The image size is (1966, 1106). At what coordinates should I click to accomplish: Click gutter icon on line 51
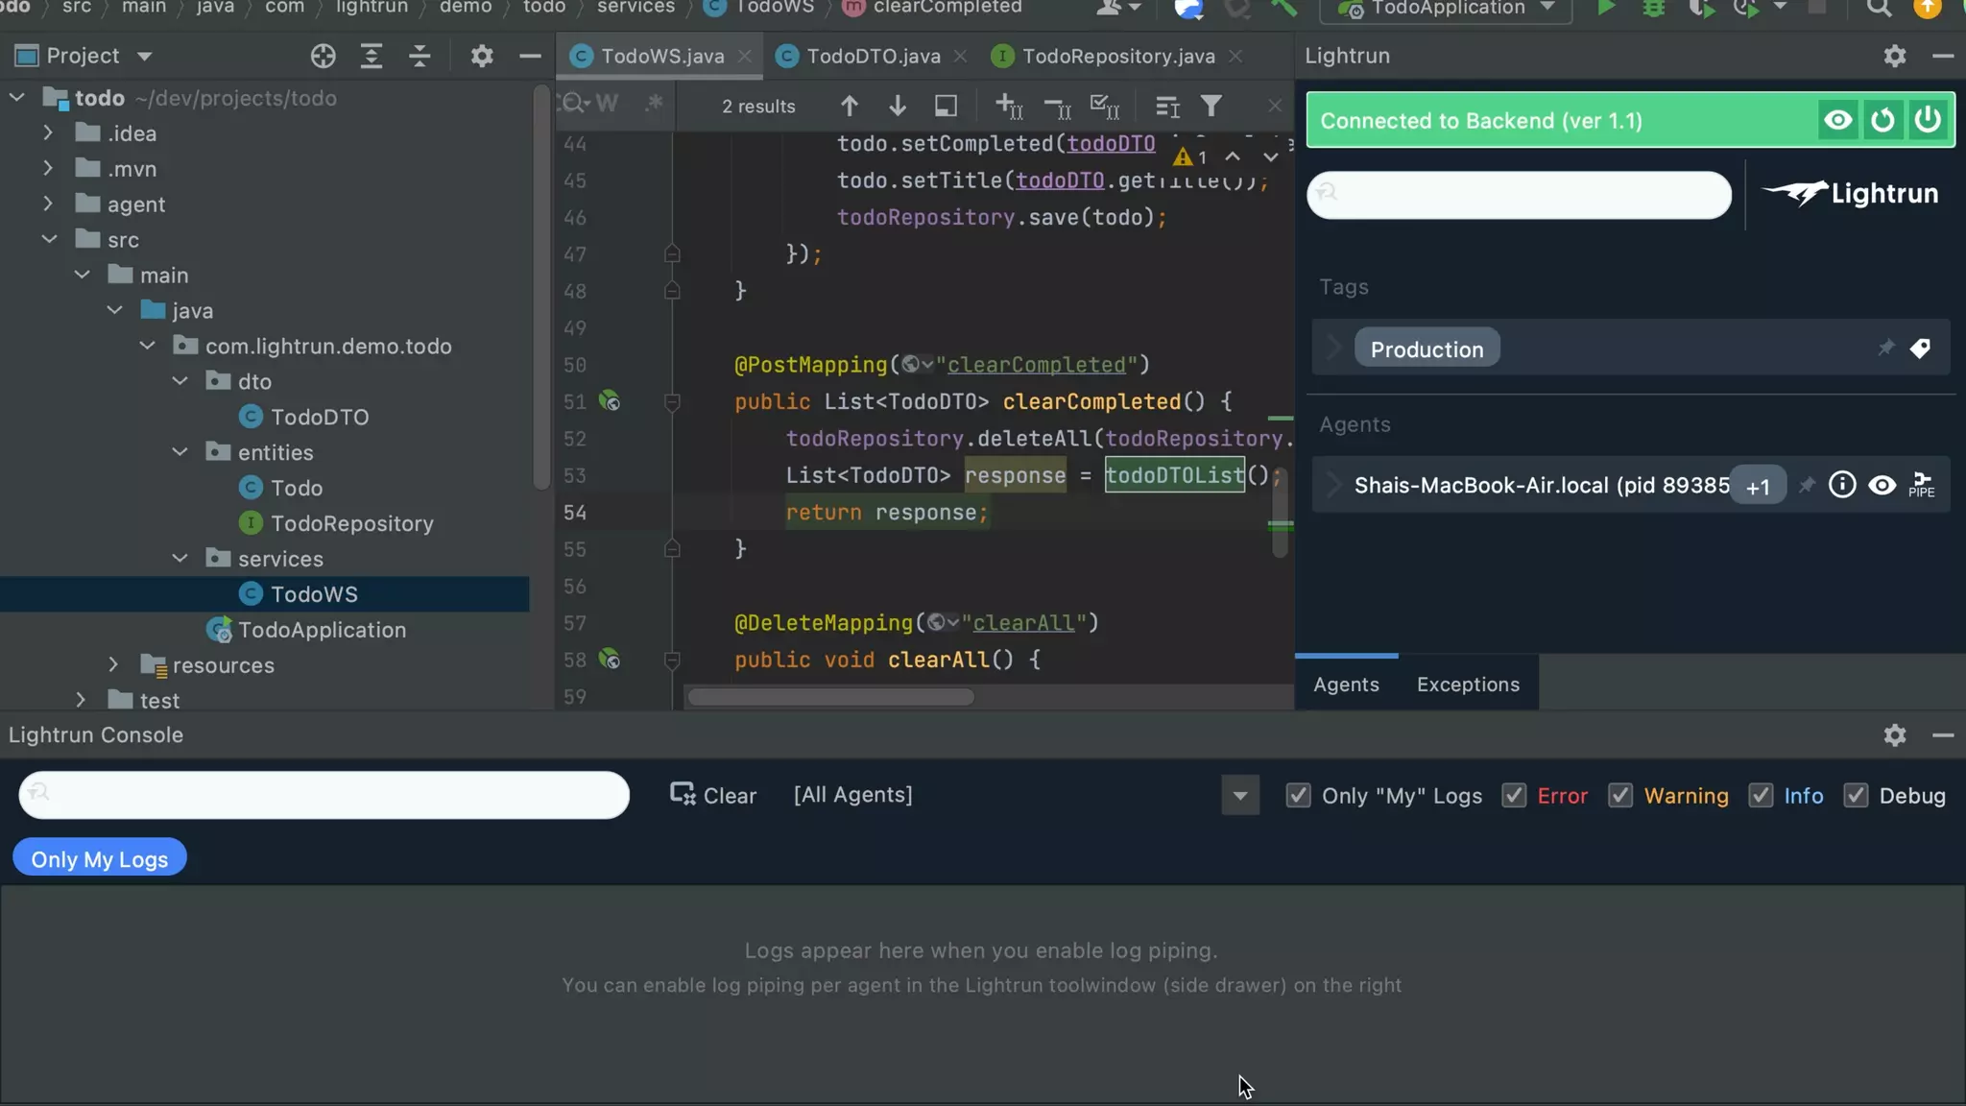[610, 401]
